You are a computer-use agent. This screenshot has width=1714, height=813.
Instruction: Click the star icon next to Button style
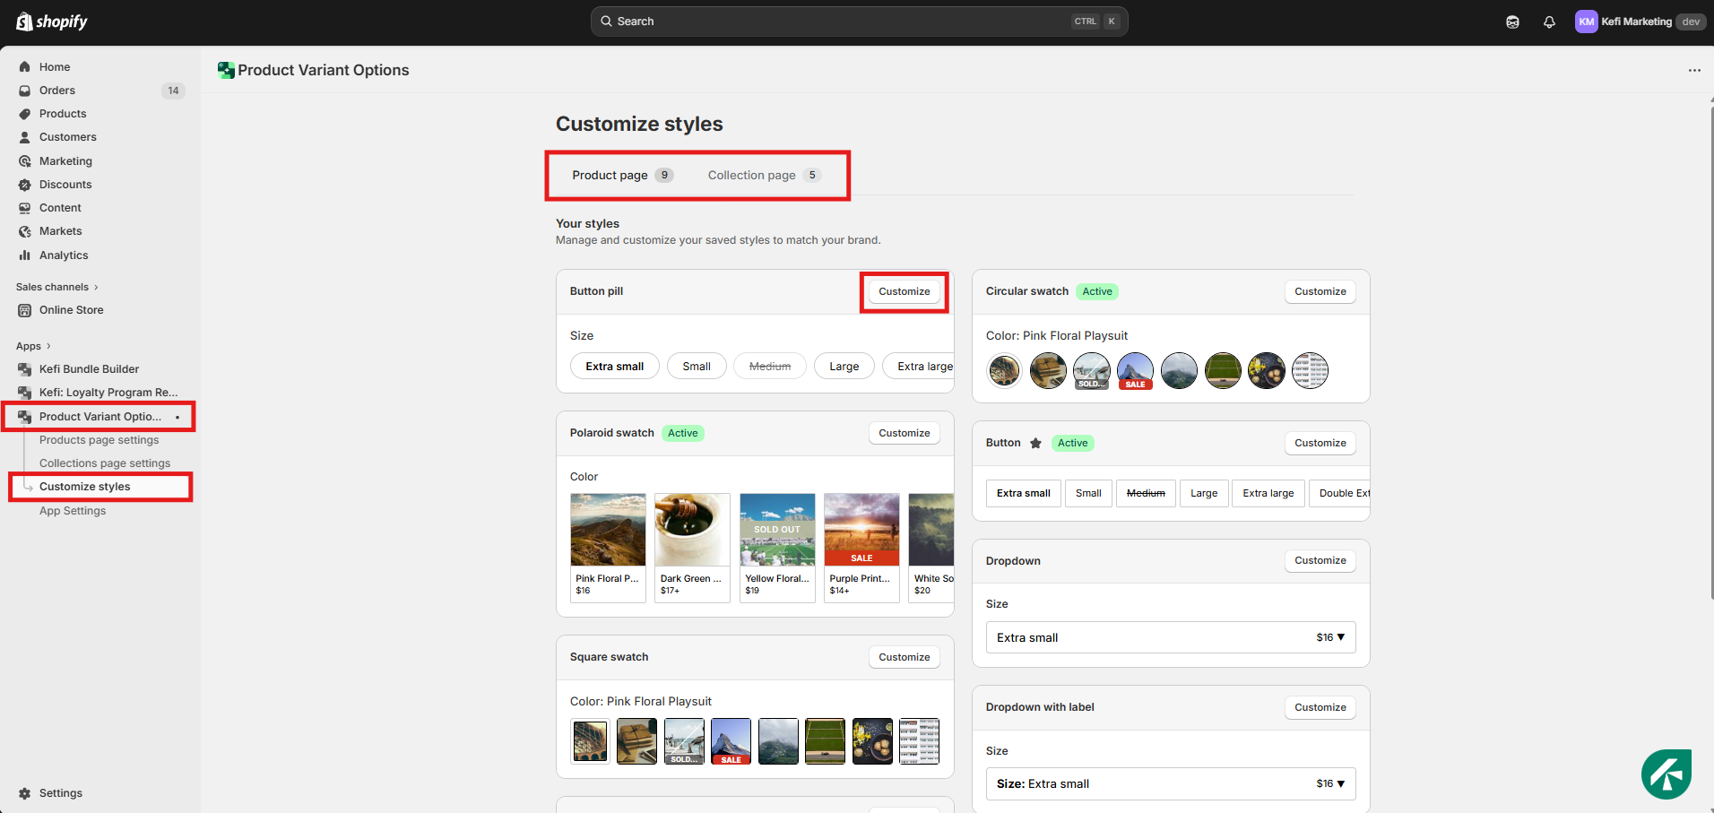coord(1035,443)
